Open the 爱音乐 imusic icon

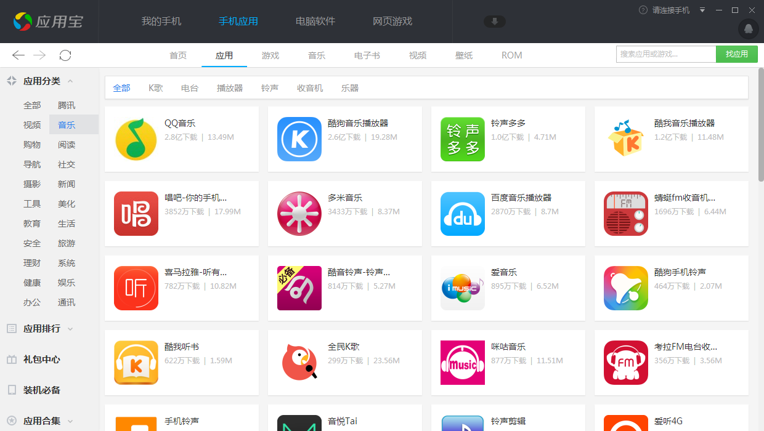click(x=463, y=288)
